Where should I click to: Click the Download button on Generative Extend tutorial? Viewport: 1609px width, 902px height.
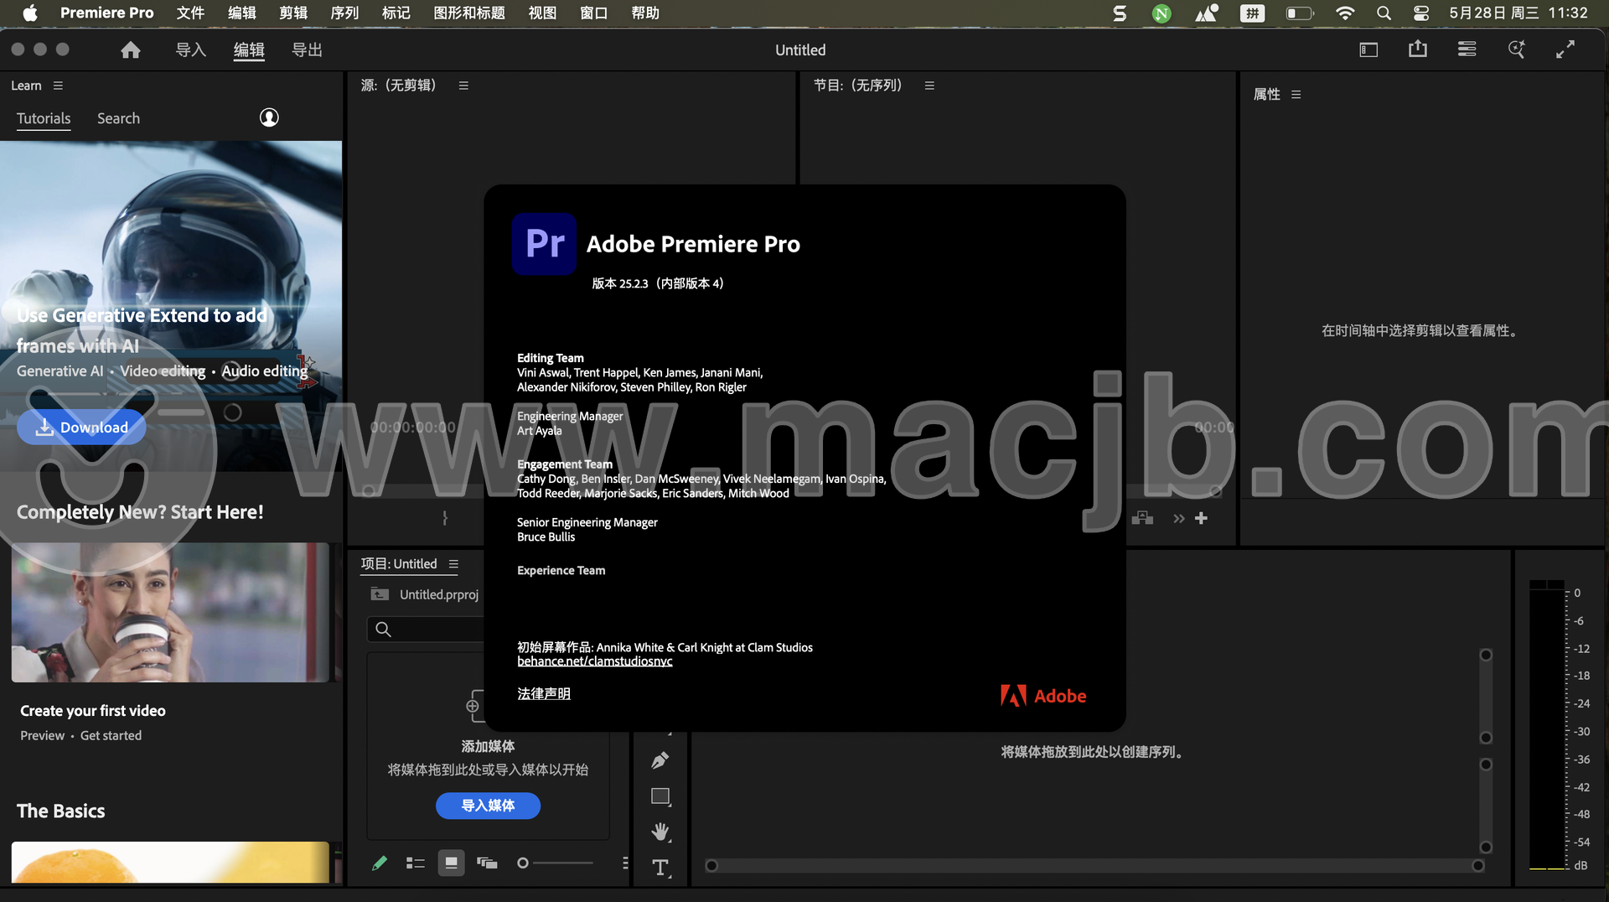81,428
